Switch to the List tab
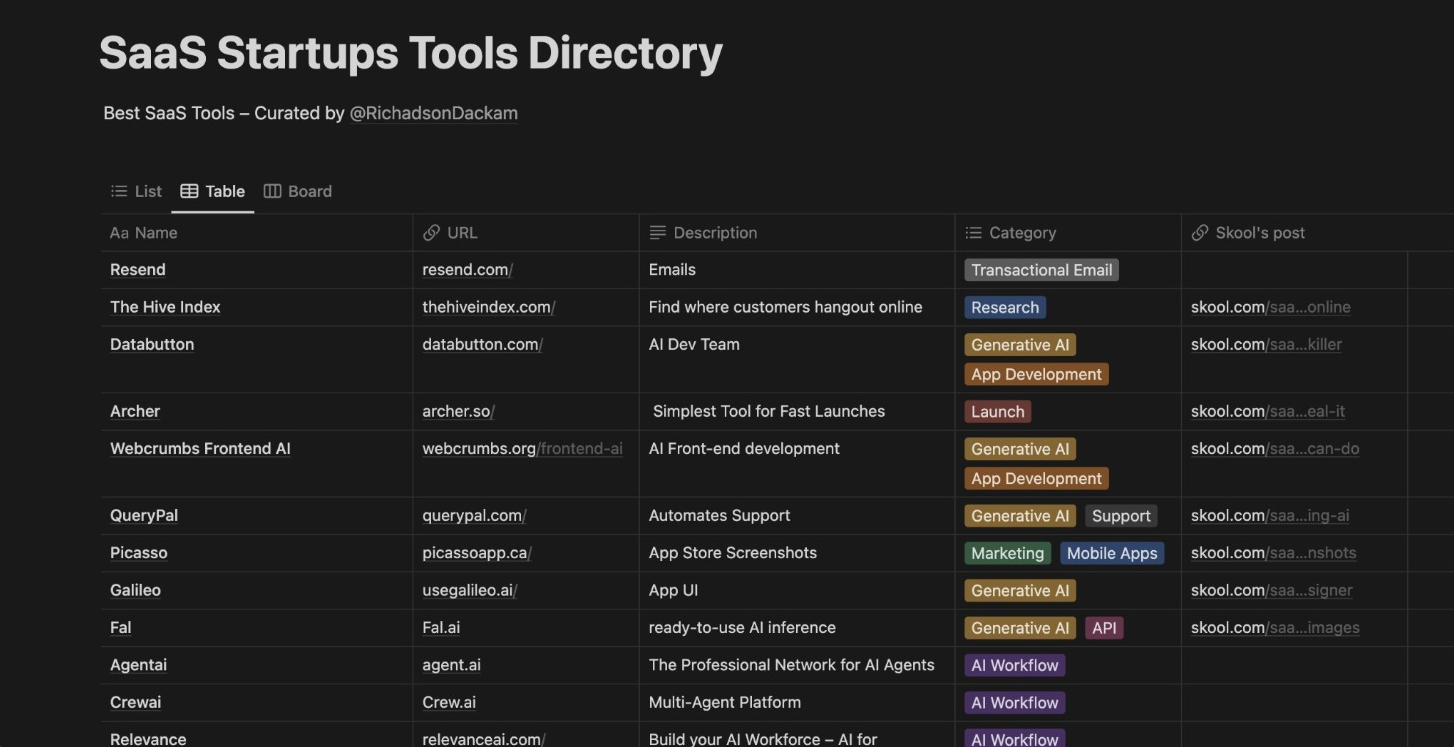This screenshot has height=747, width=1454. (x=147, y=191)
